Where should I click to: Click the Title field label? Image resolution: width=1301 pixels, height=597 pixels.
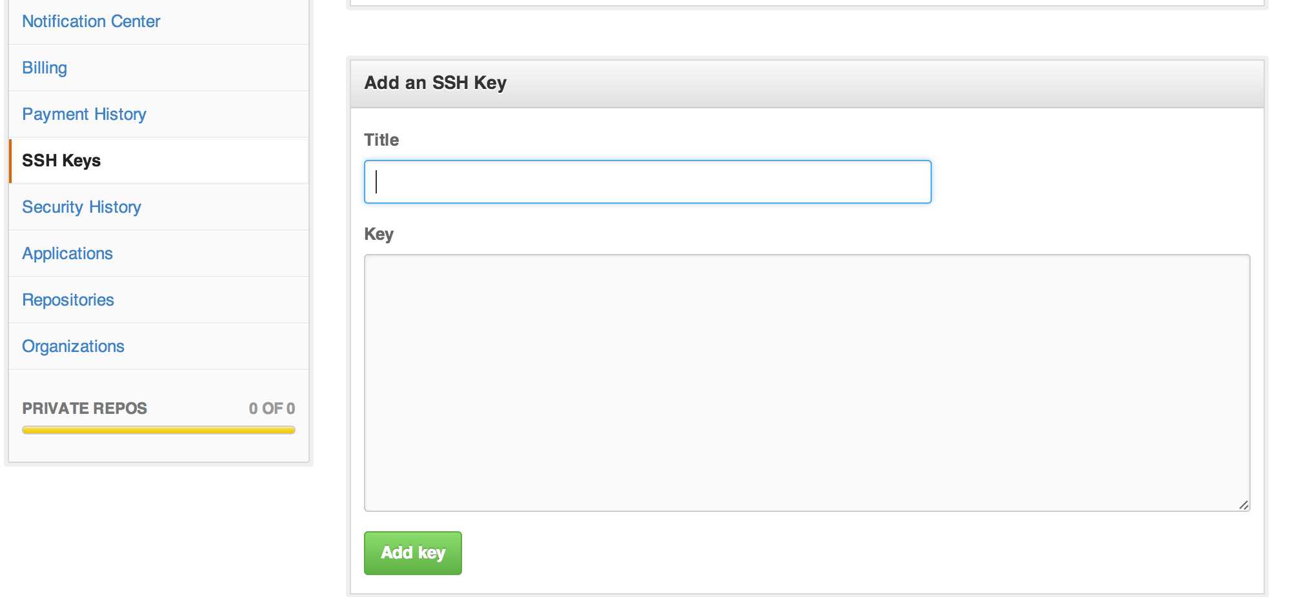click(x=381, y=140)
